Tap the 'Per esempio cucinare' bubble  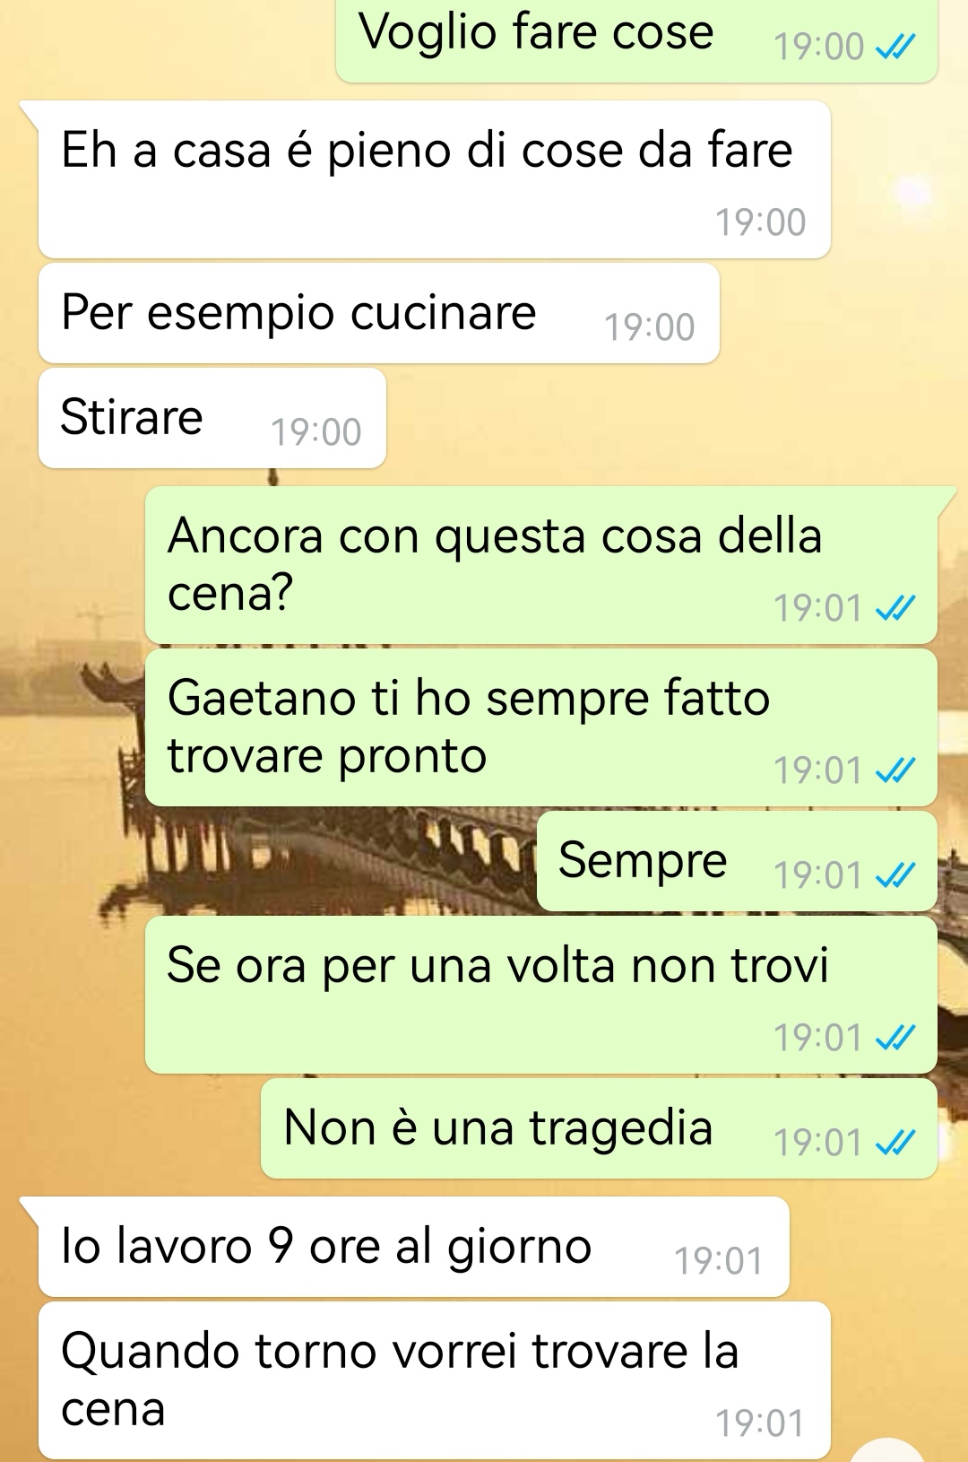(x=379, y=313)
